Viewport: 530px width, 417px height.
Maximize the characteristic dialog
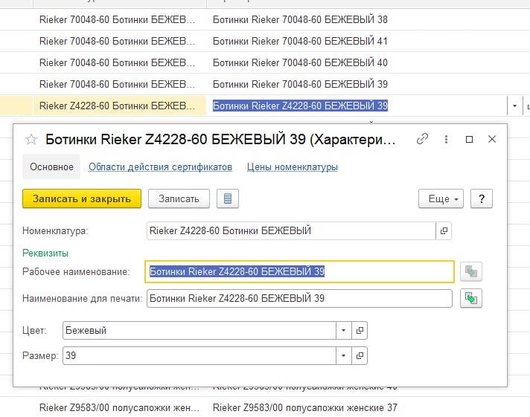pyautogui.click(x=469, y=139)
